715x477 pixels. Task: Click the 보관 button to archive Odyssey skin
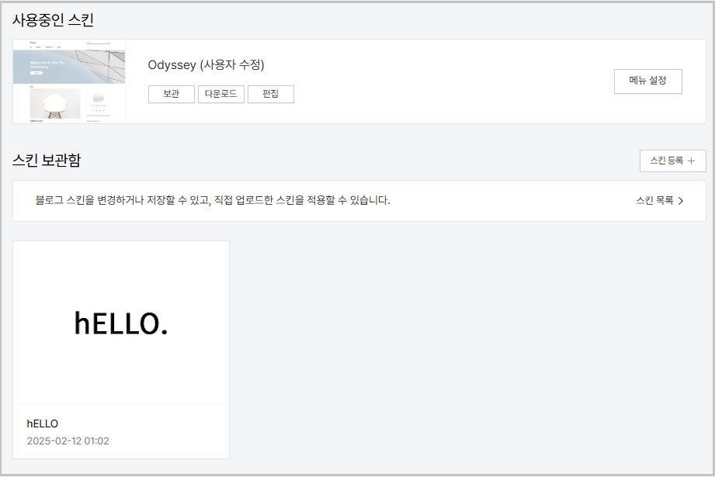click(171, 94)
